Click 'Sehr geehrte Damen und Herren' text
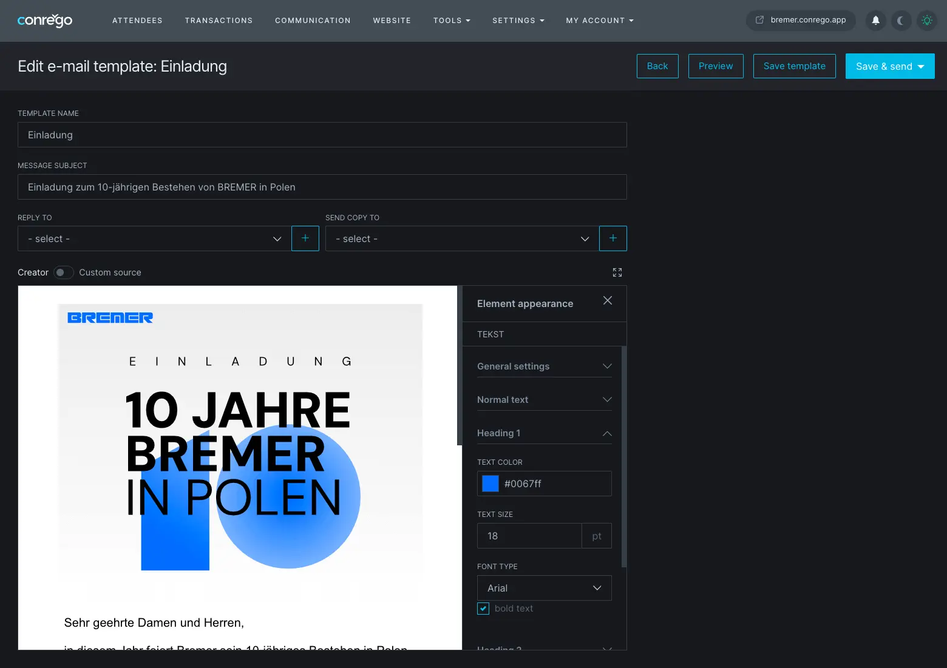This screenshot has height=668, width=947. 154,622
